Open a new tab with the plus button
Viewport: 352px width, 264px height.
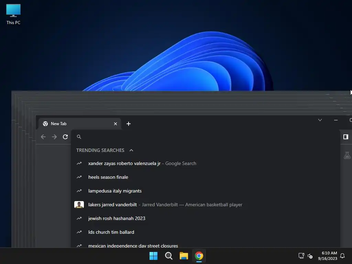click(129, 124)
